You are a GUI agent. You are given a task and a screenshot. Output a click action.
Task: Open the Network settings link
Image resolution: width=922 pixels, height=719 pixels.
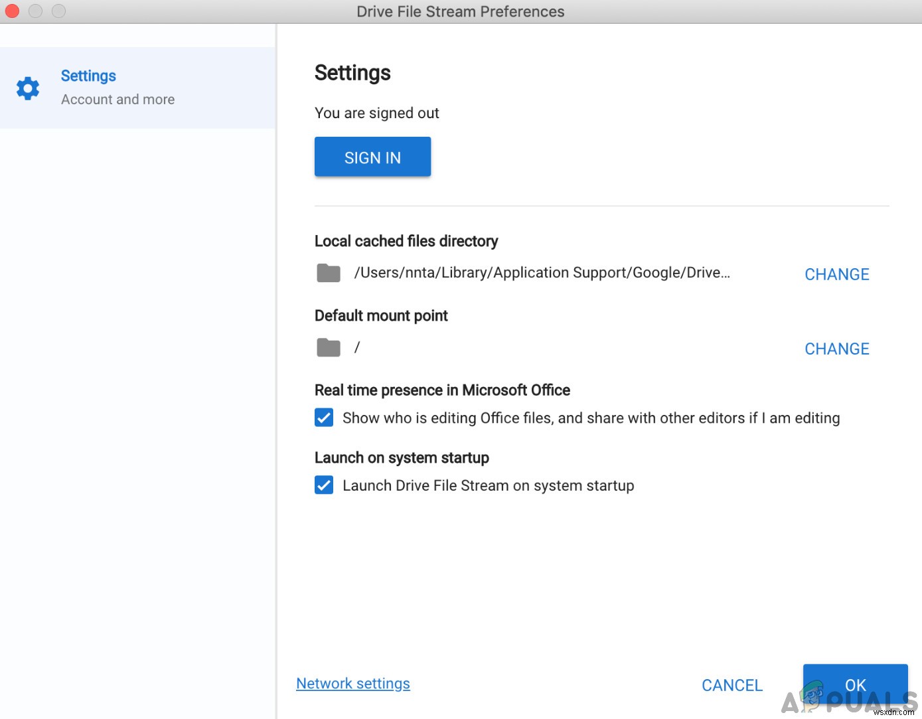[x=353, y=684]
